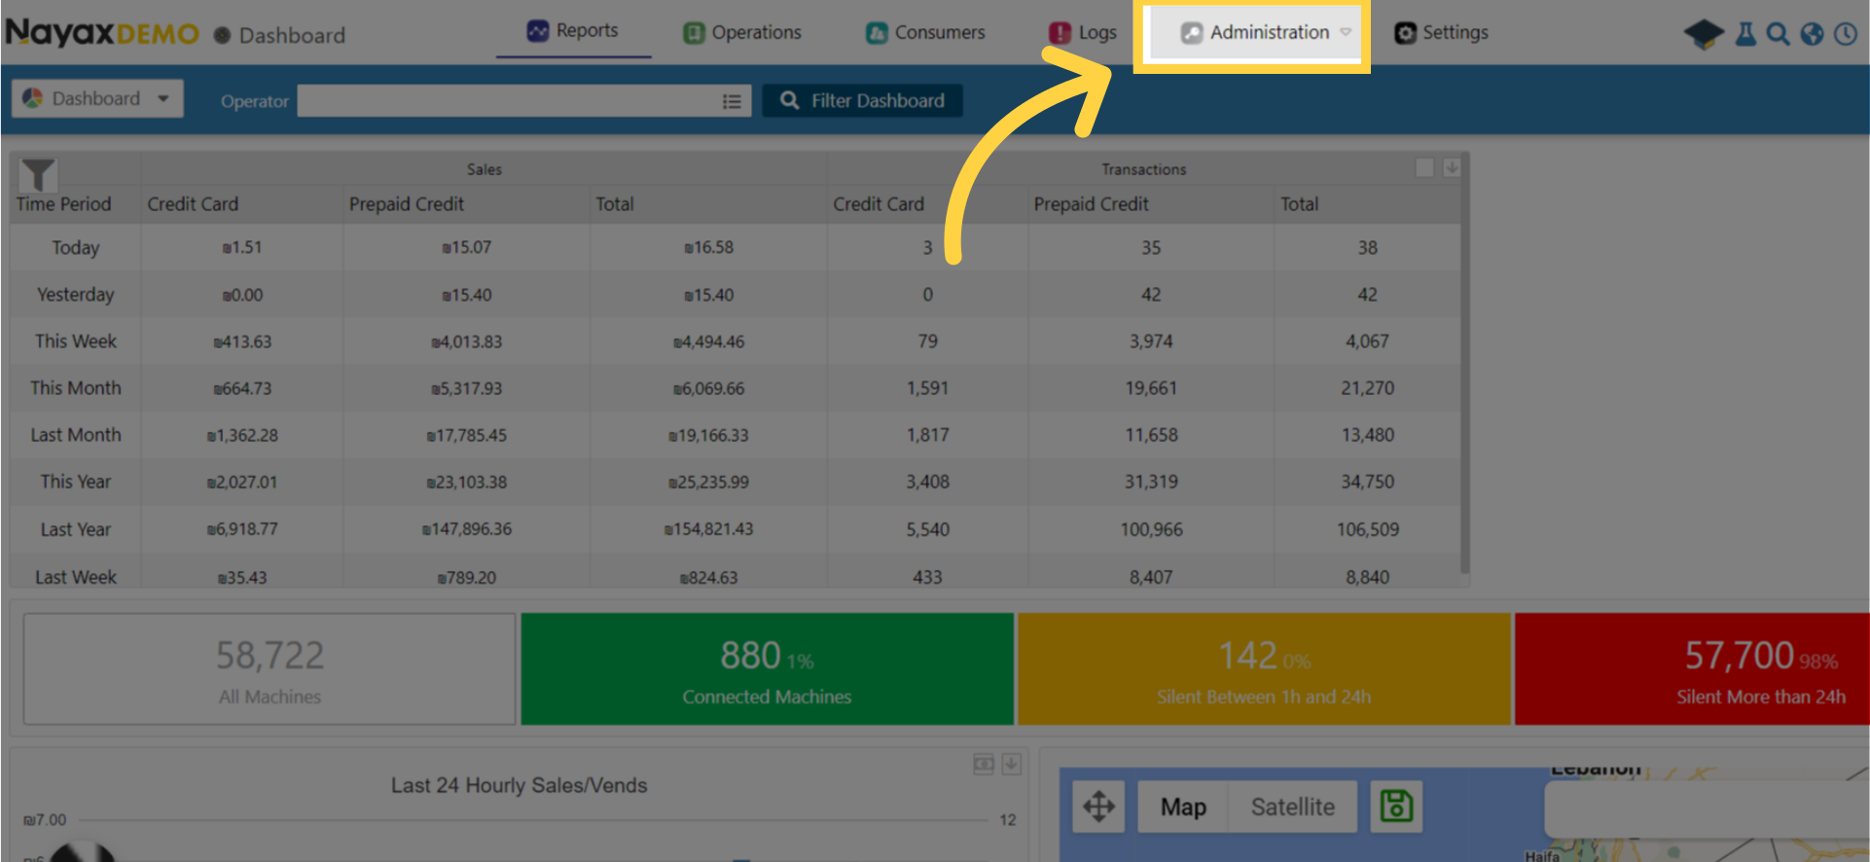Click the Silent Between 1h and 24h tile
The width and height of the screenshot is (1870, 862).
1264,669
